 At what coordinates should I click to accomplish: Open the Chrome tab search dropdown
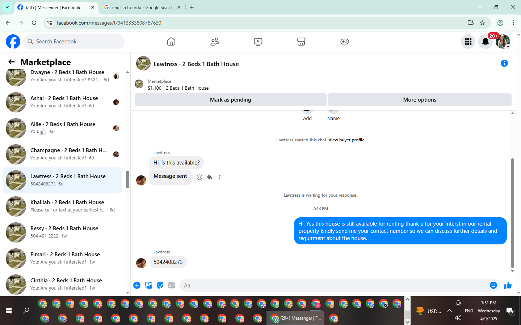coord(7,7)
